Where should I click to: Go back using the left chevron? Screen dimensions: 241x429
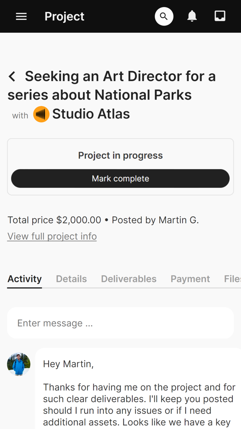(12, 76)
